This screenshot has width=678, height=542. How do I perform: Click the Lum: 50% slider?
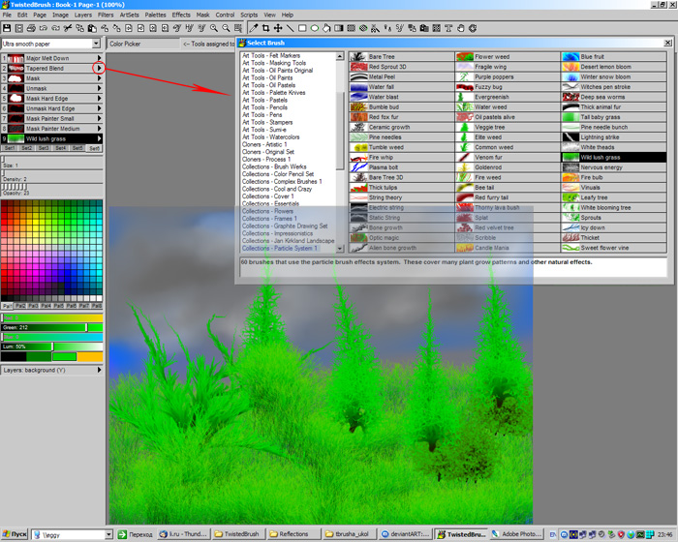52,346
